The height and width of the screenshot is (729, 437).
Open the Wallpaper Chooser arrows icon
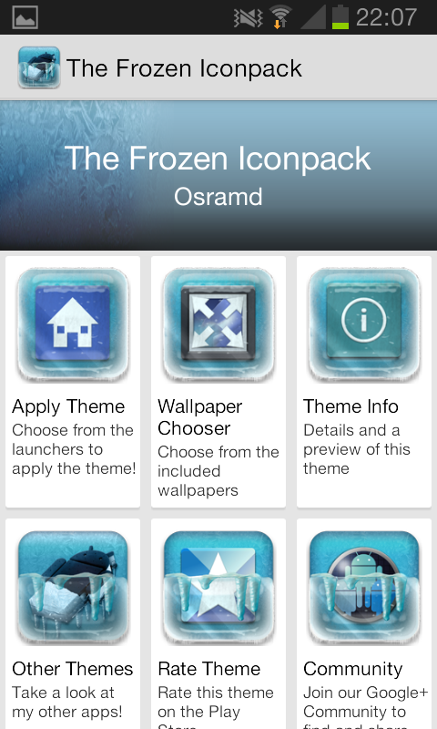click(x=218, y=324)
